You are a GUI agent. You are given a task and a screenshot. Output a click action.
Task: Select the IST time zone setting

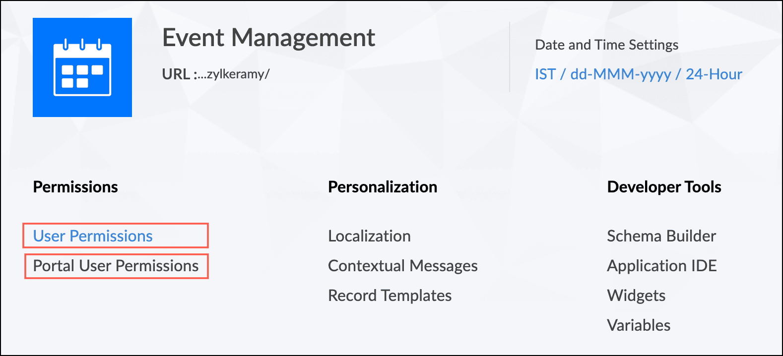coord(545,74)
